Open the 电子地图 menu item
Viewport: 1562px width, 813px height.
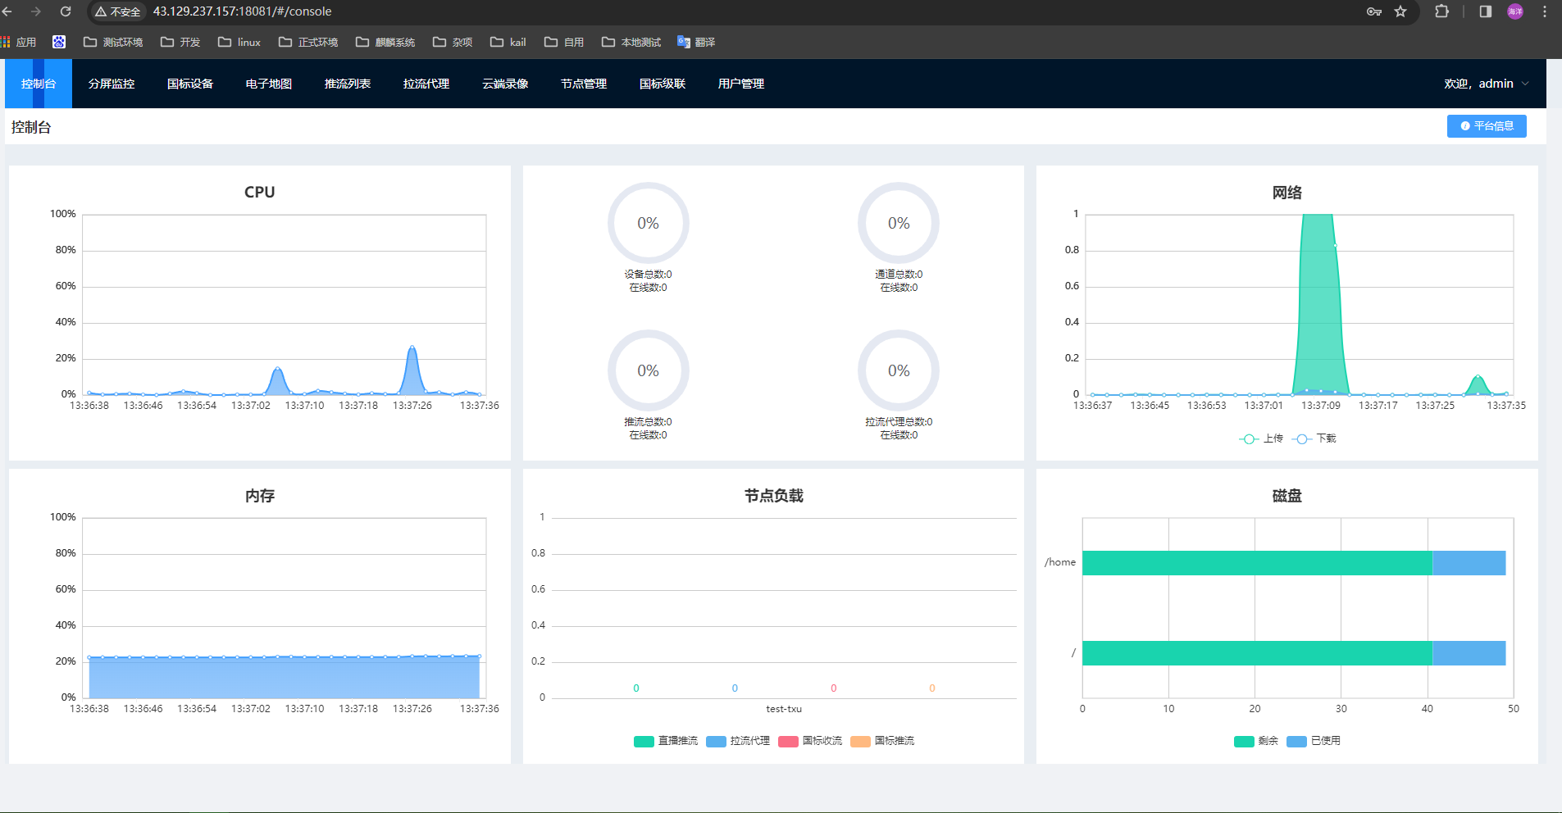pyautogui.click(x=269, y=84)
